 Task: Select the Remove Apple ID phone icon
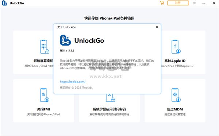click(176, 47)
